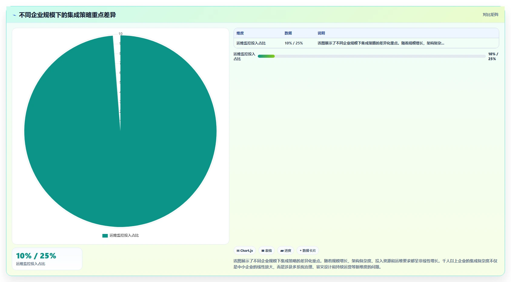Click the Chart.js tag icon
This screenshot has width=511, height=282.
pos(238,251)
